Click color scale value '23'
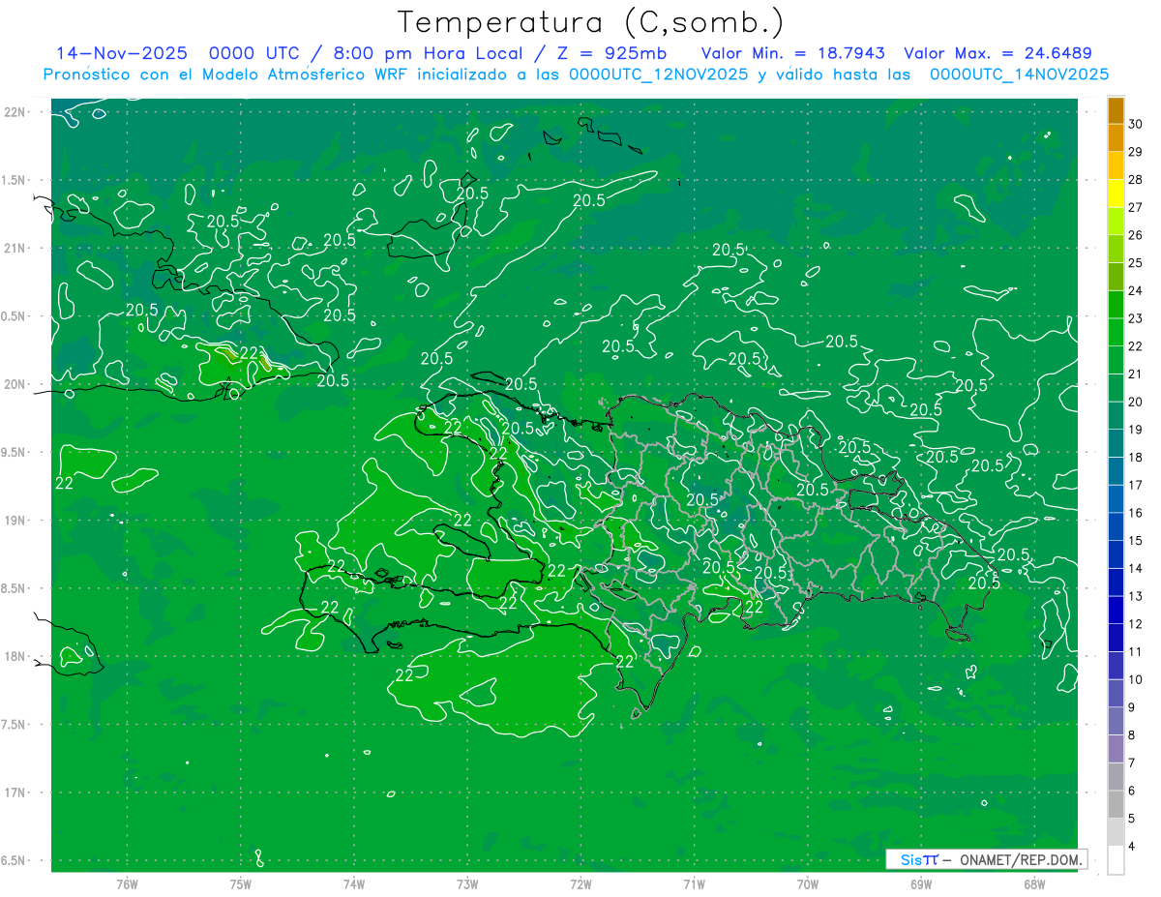The image size is (1161, 897). coord(1135,318)
